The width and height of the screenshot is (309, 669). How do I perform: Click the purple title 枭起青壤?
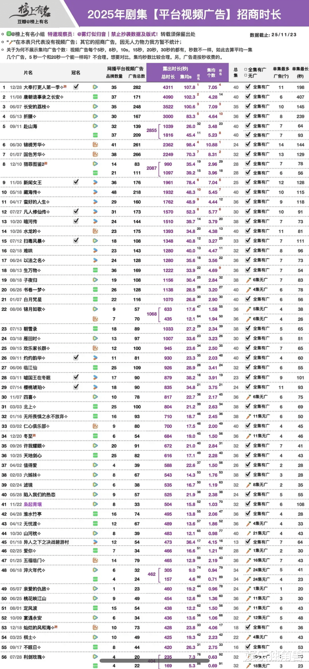click(x=33, y=504)
